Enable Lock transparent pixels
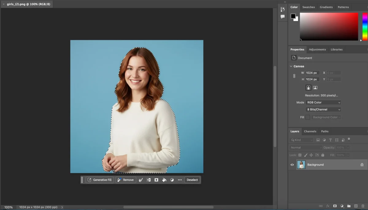The image size is (368, 210). click(300, 155)
